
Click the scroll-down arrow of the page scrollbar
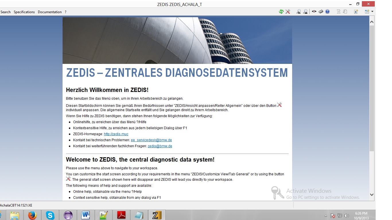tap(372, 195)
